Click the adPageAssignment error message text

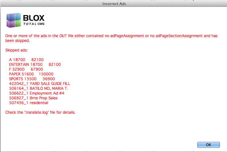point(111,36)
